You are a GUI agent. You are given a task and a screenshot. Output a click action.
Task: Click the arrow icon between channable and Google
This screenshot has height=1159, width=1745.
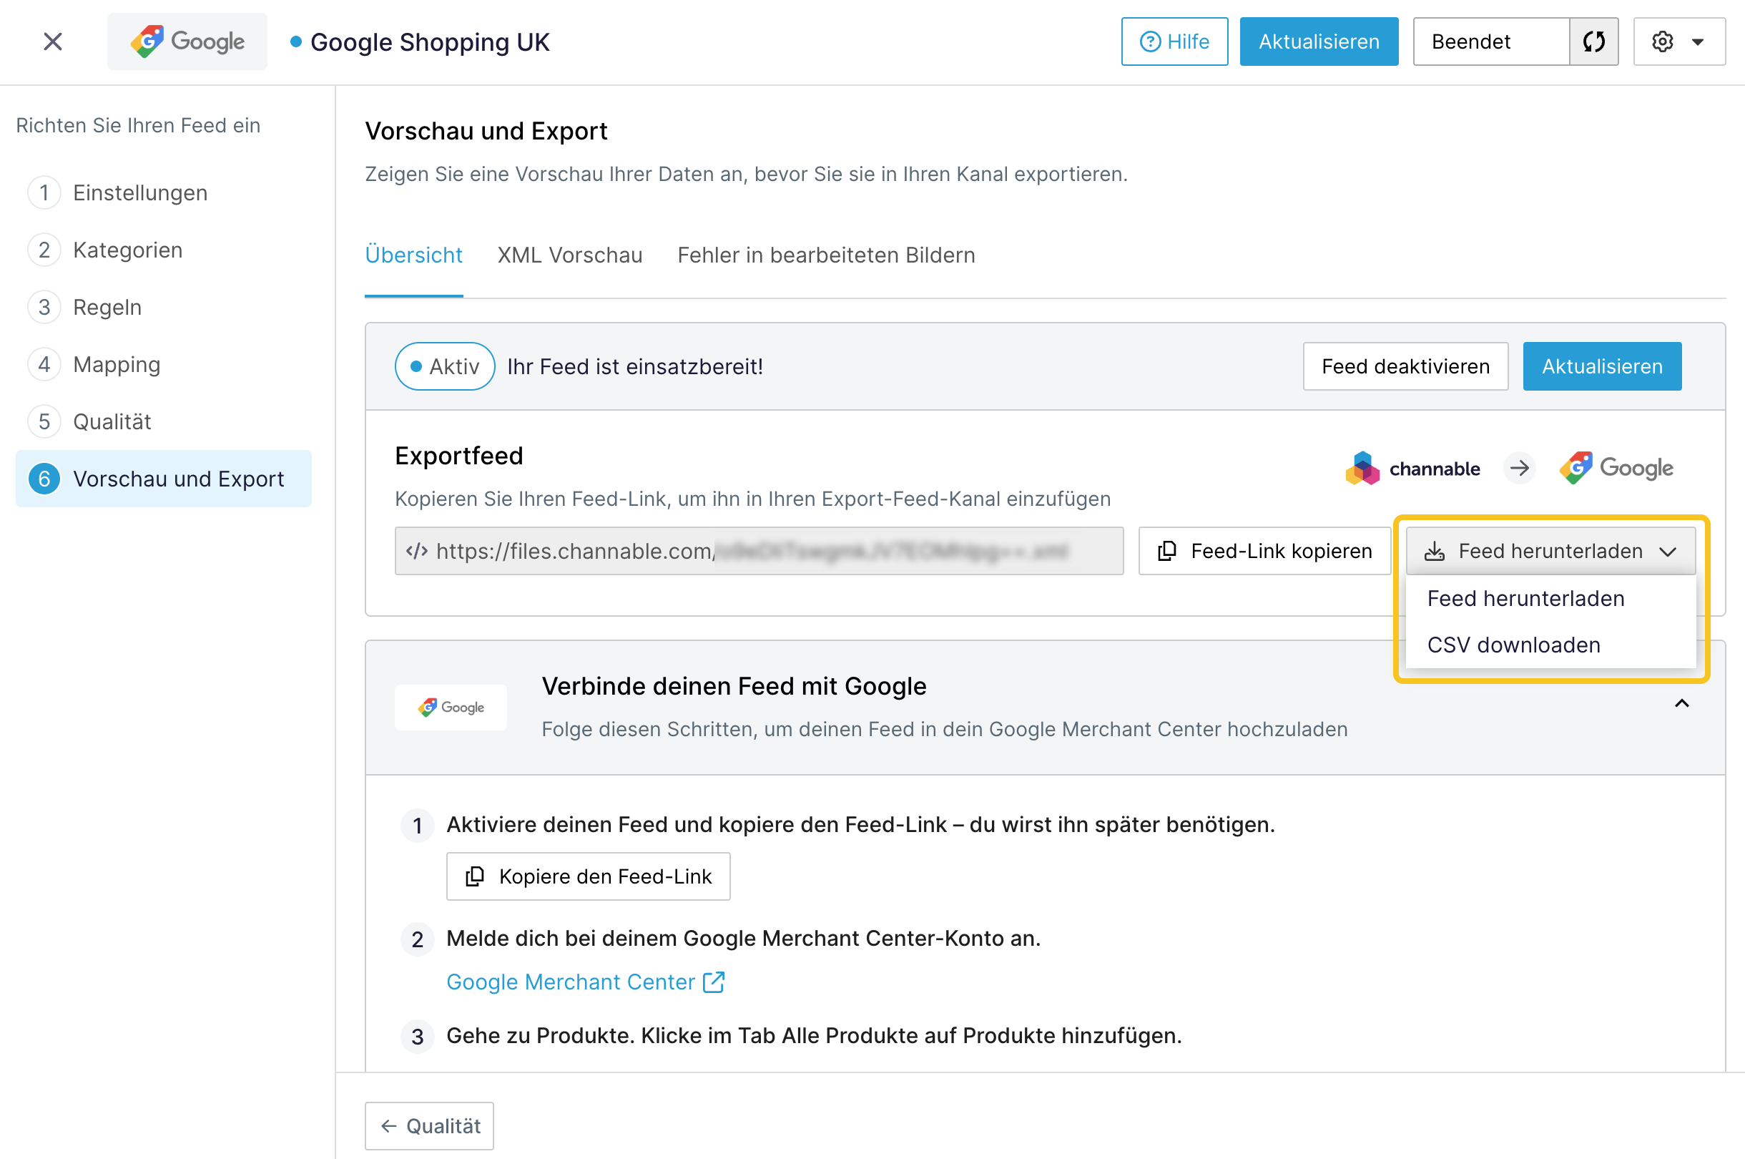coord(1519,468)
